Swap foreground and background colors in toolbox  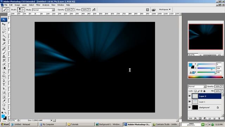(6, 113)
